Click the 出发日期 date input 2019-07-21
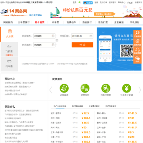The height and width of the screenshot is (143, 143). coord(82,36)
